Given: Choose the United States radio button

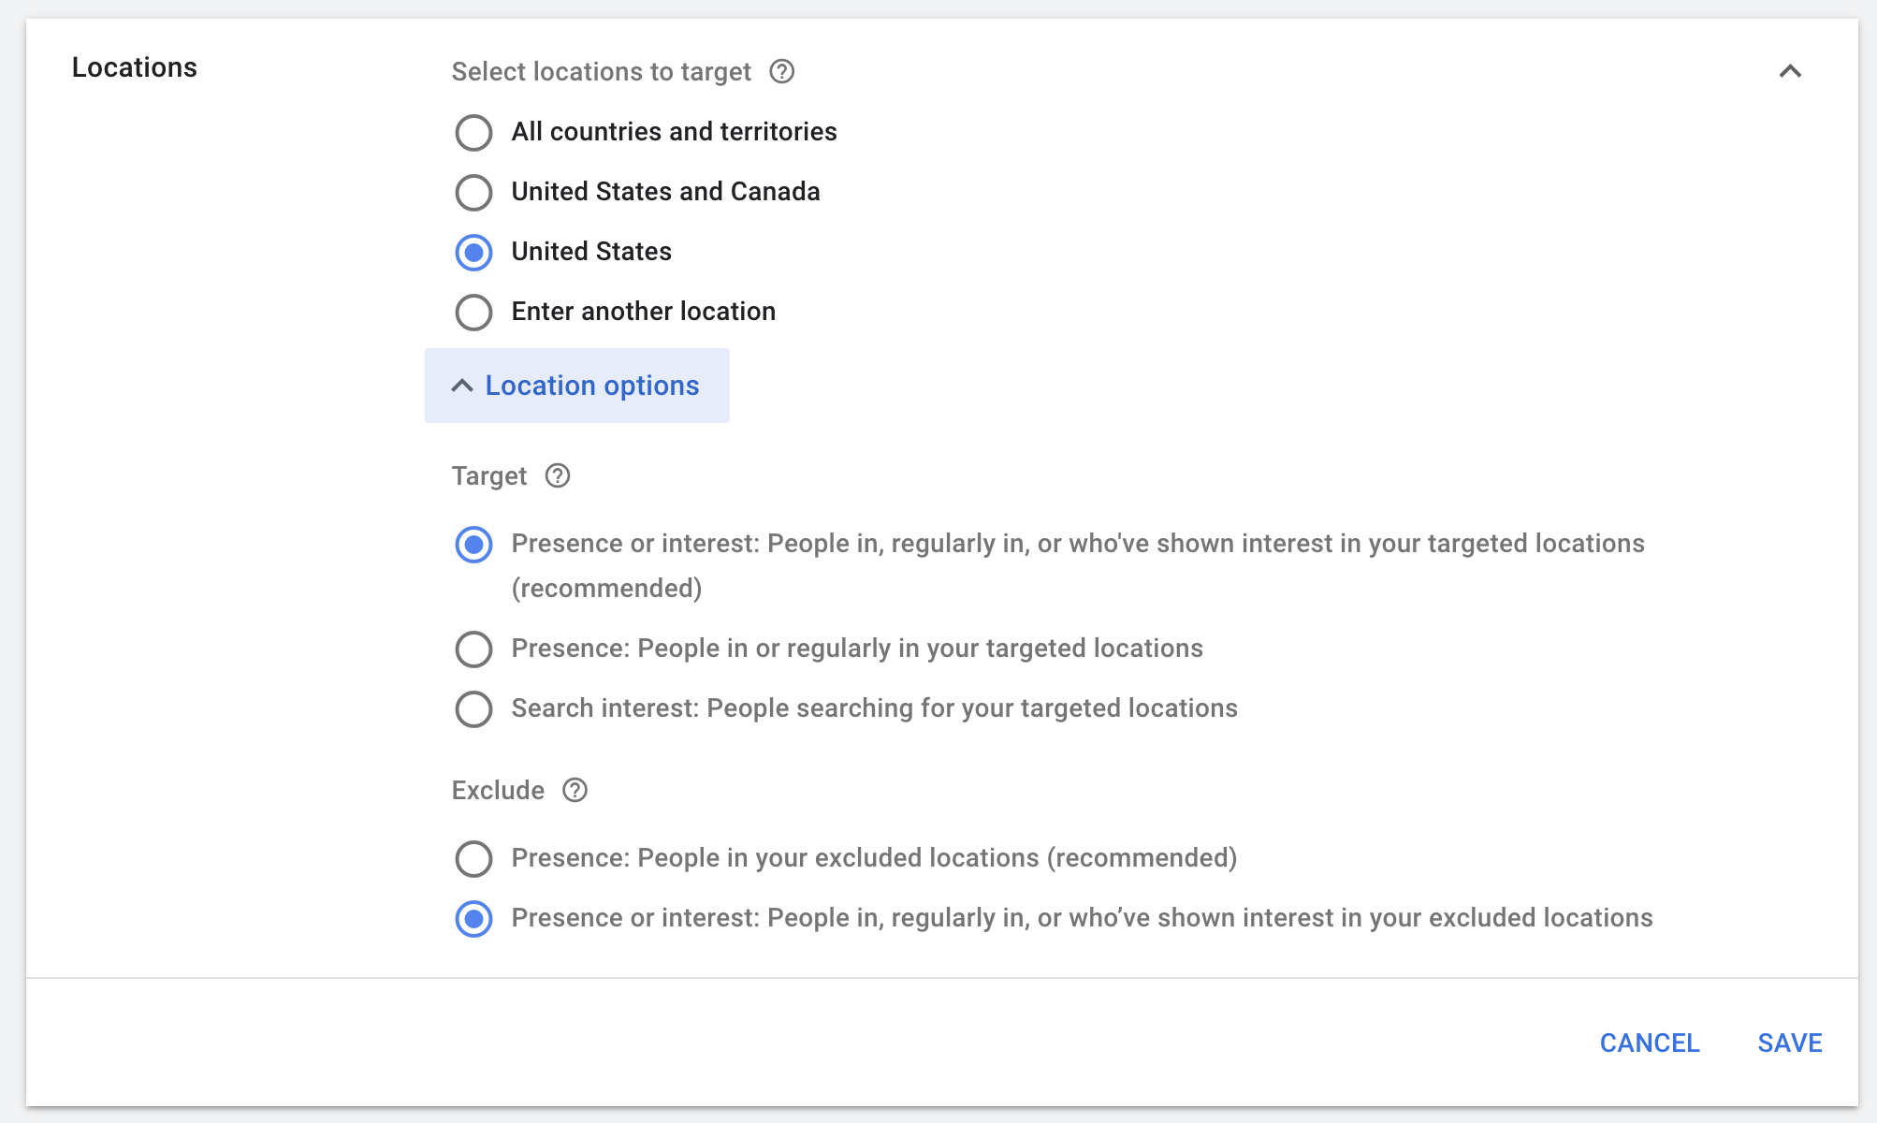Looking at the screenshot, I should [473, 253].
